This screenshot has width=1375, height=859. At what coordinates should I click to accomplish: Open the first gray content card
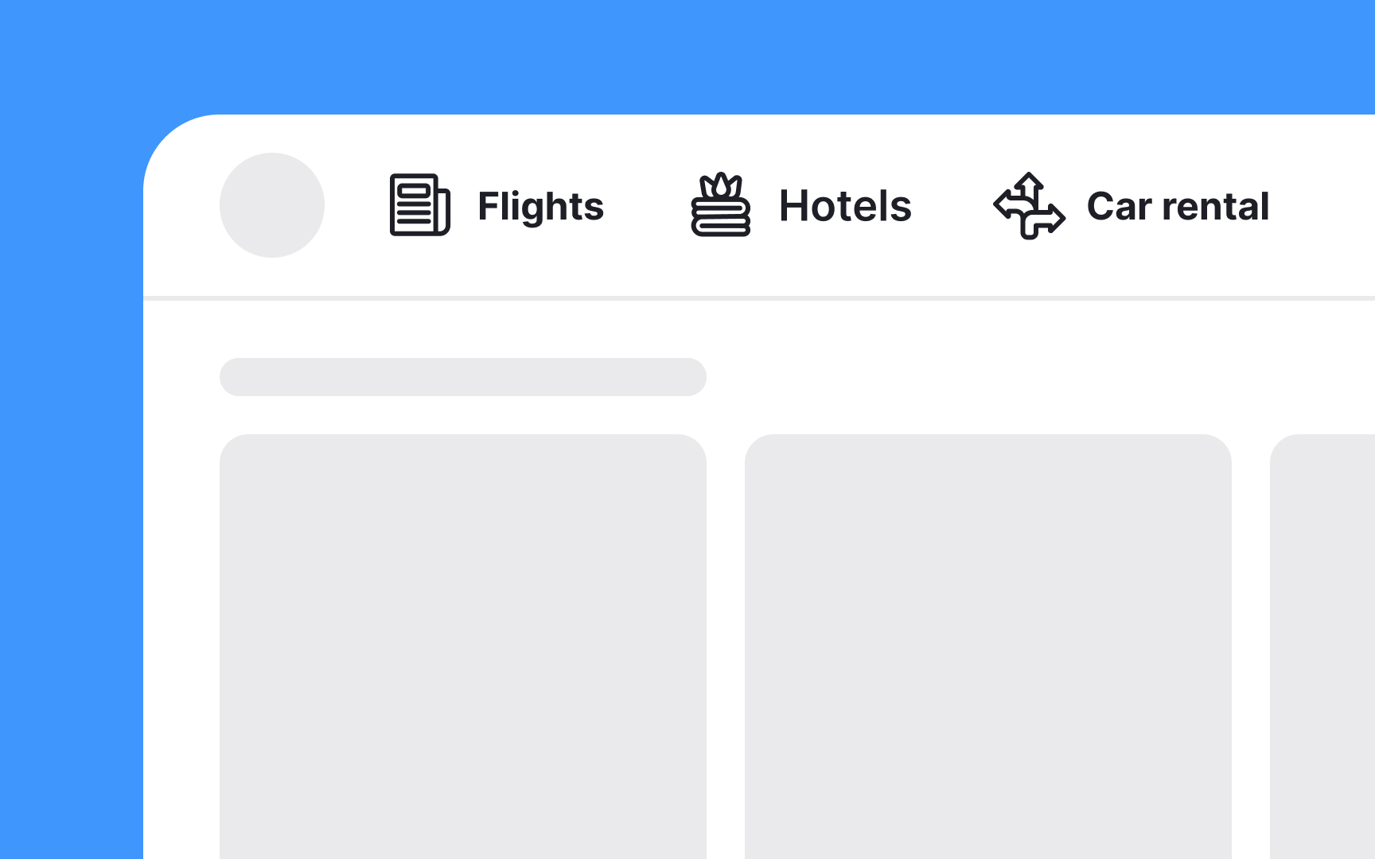pyautogui.click(x=463, y=647)
